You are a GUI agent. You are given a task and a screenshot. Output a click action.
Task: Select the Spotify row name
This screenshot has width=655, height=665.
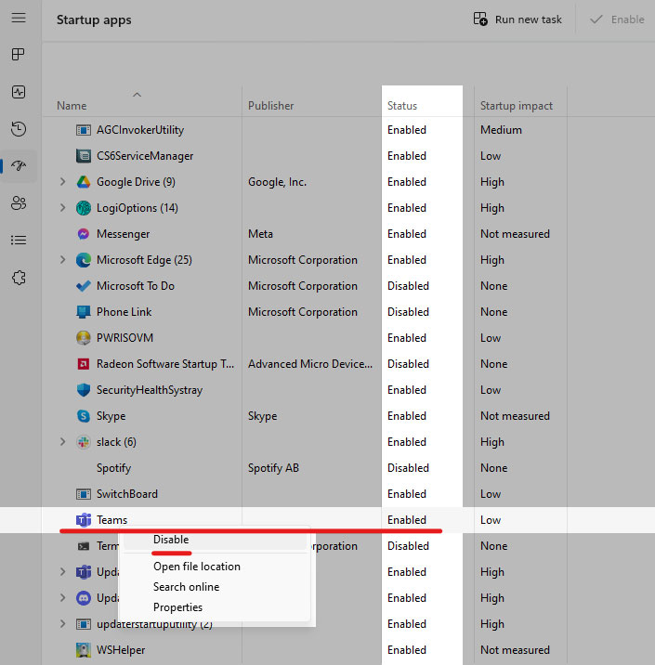pyautogui.click(x=113, y=468)
